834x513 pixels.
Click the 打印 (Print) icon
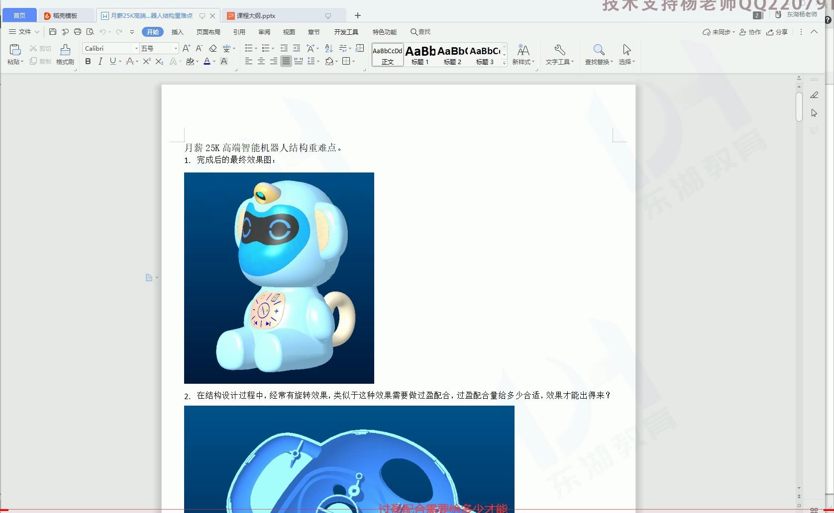tap(78, 31)
